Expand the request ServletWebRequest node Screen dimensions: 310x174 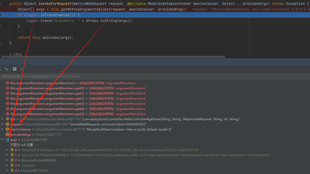click(2, 124)
